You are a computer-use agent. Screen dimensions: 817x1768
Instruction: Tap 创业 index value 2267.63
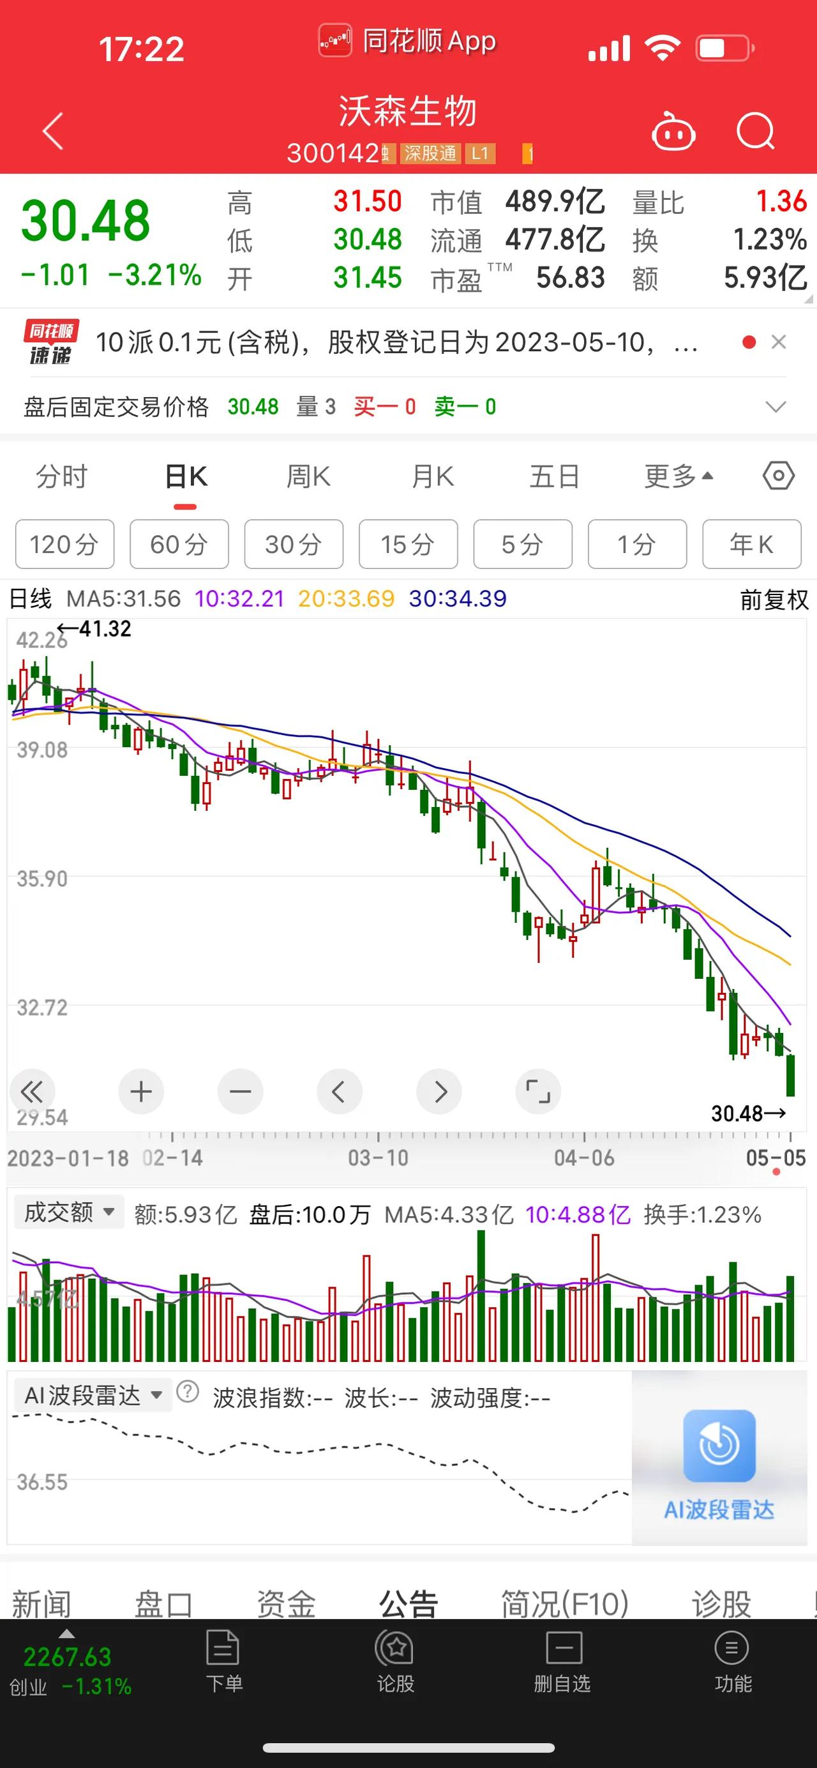67,1657
